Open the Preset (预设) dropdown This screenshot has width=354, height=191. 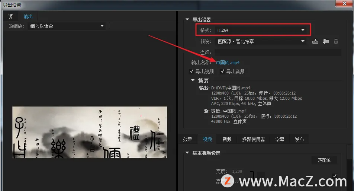pos(261,41)
